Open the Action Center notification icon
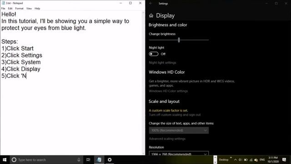The width and height of the screenshot is (291, 164). point(284,160)
